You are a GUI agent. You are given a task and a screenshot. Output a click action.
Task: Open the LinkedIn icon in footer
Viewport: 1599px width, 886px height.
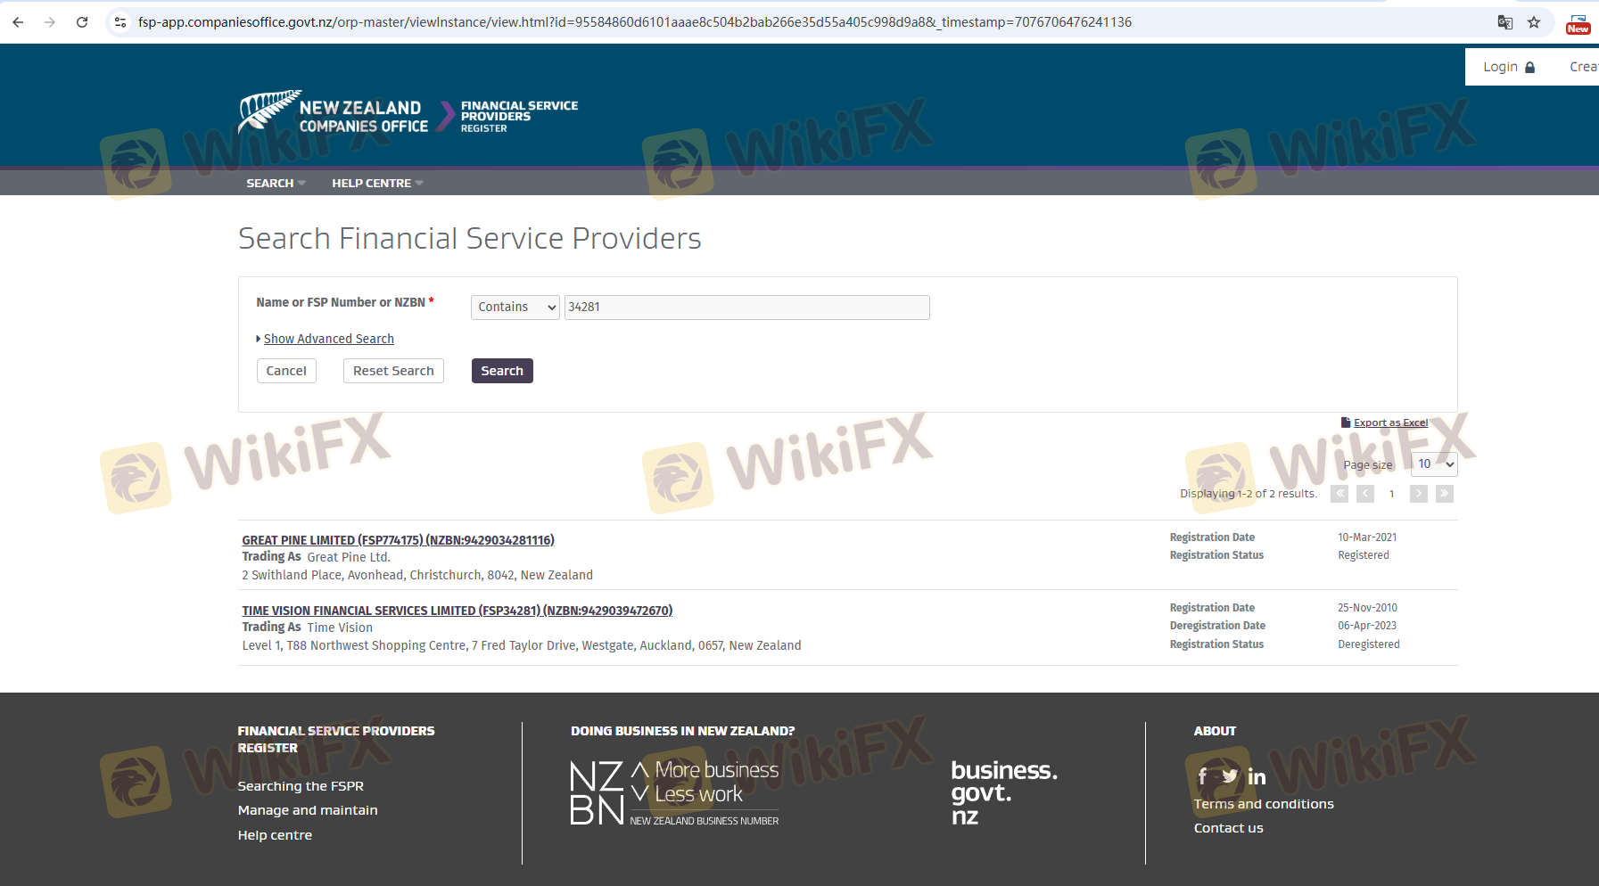click(1257, 777)
